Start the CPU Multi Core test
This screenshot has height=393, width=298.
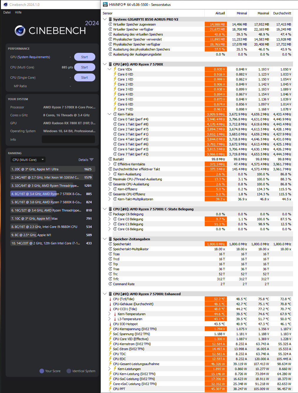point(84,67)
